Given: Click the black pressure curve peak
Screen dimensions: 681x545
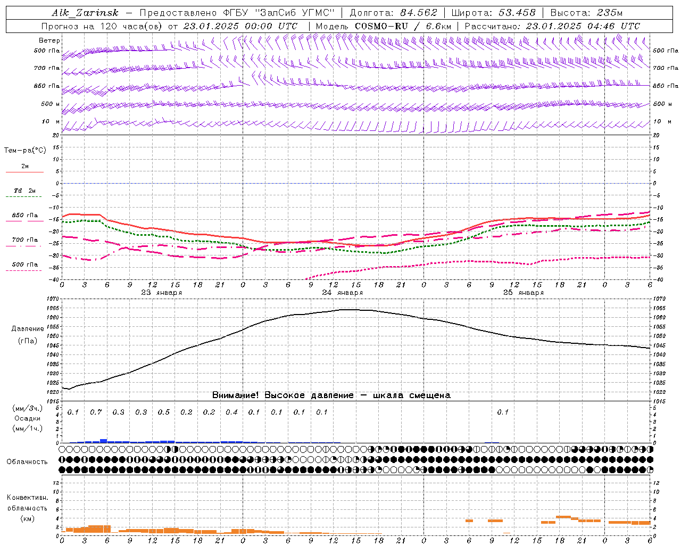Looking at the screenshot, I should tap(350, 309).
